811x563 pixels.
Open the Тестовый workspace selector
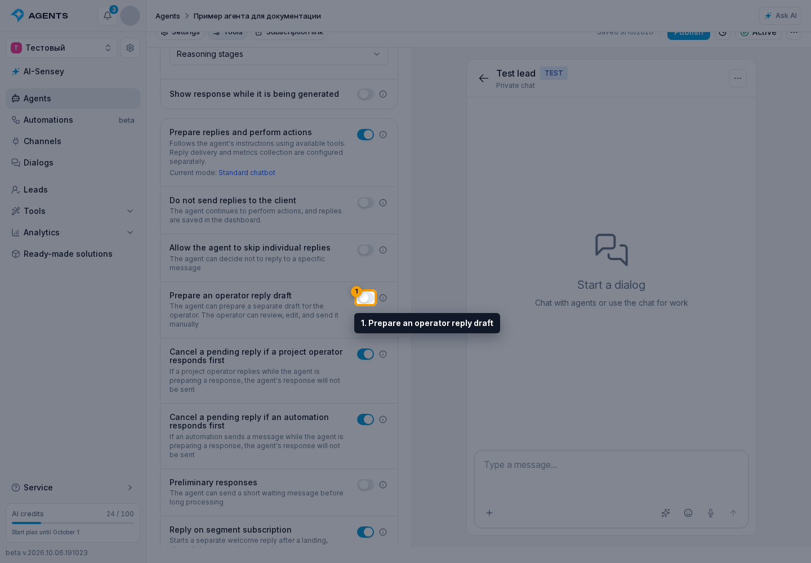[62, 48]
